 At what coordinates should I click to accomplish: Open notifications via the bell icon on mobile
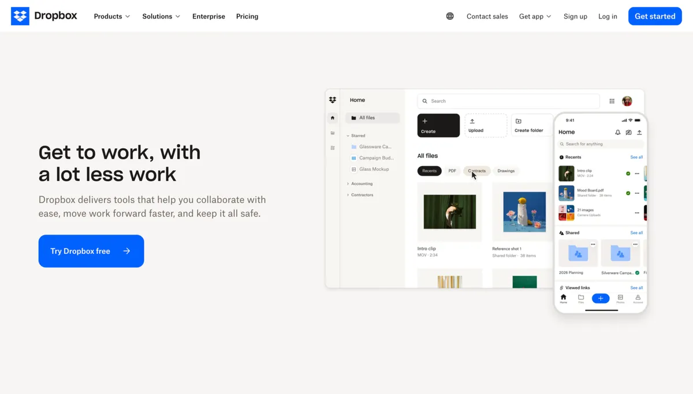tap(618, 133)
